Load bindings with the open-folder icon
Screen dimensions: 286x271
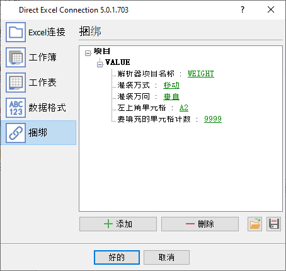[x=255, y=224]
